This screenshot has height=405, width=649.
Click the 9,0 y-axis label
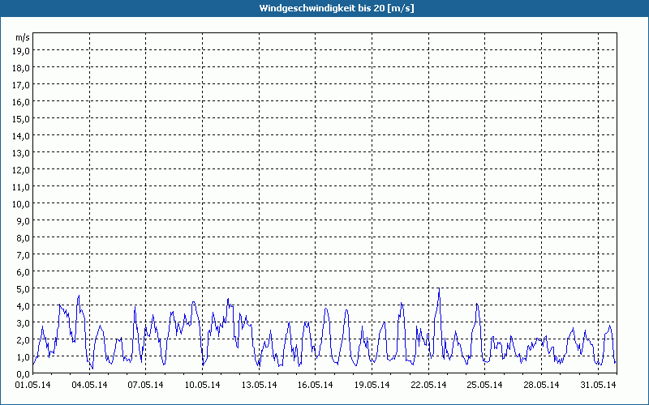pos(23,221)
